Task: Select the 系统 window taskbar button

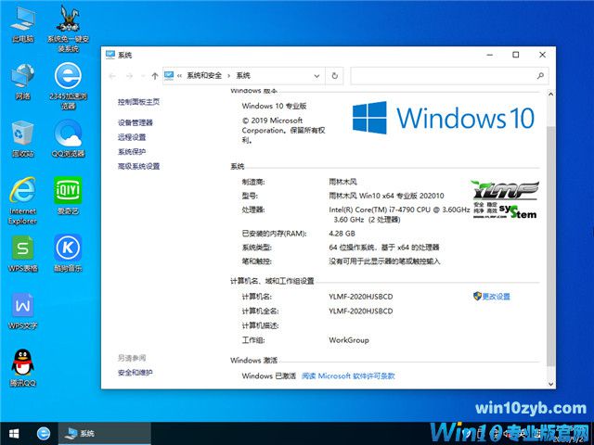Action: (x=105, y=433)
